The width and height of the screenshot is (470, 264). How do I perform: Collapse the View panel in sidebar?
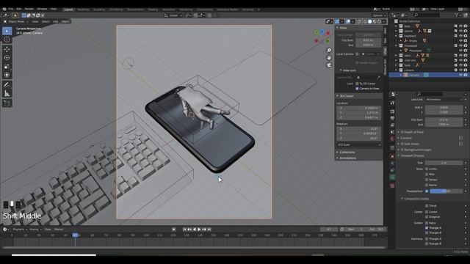click(337, 28)
